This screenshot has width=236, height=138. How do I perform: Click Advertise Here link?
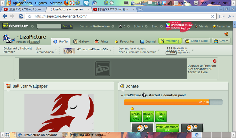point(198,72)
